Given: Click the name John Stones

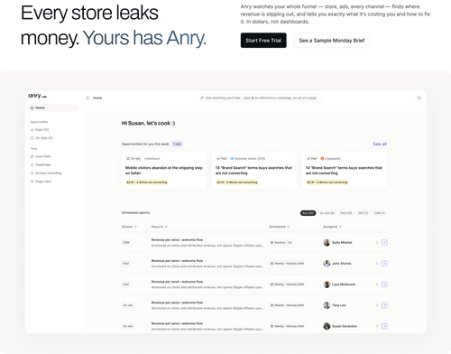Looking at the screenshot, I should [x=341, y=264].
